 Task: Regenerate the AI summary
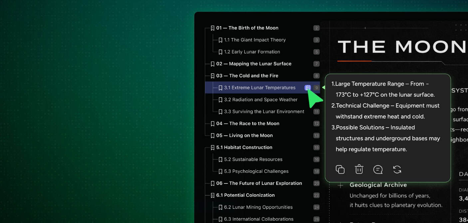click(x=397, y=169)
